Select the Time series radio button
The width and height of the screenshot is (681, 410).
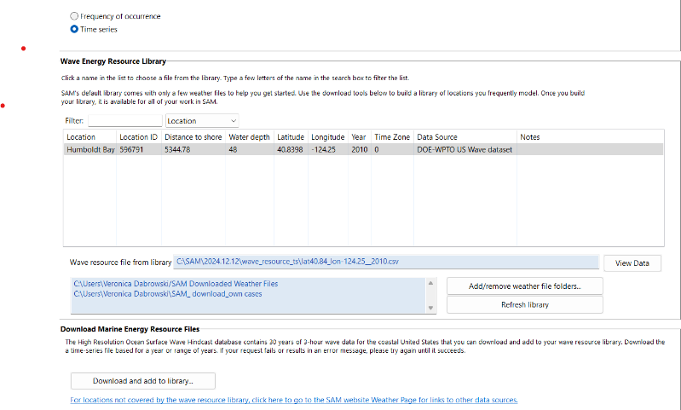coord(74,29)
